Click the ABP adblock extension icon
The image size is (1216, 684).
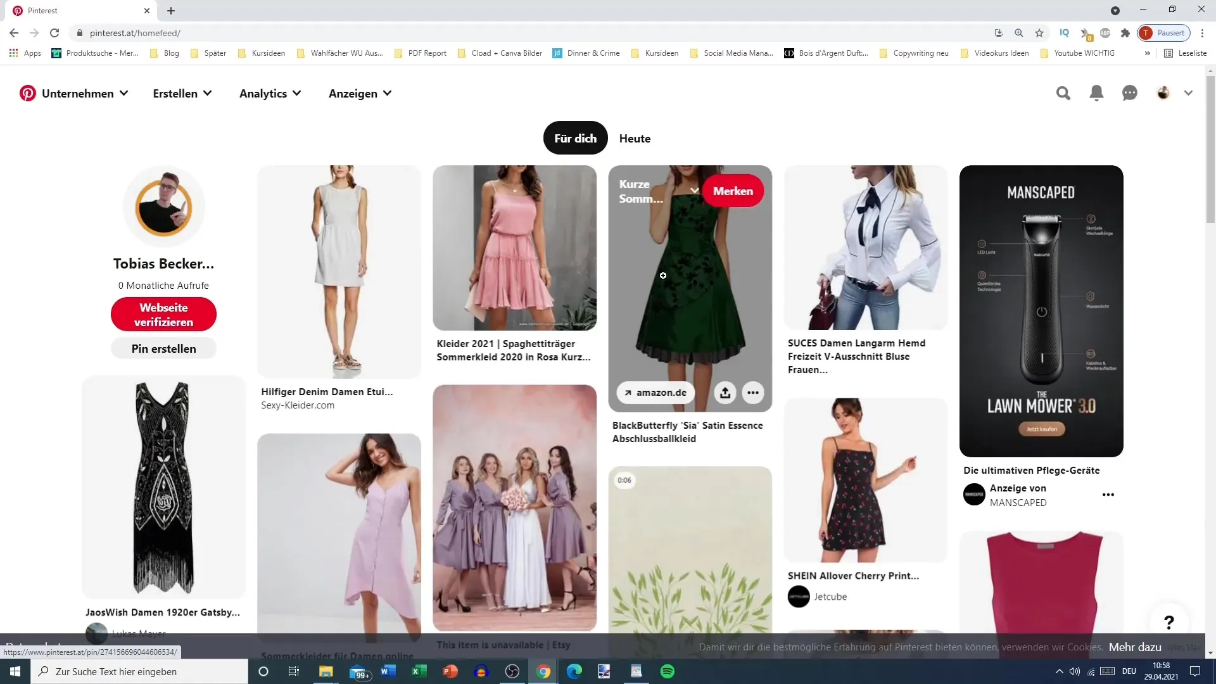[x=1105, y=33]
